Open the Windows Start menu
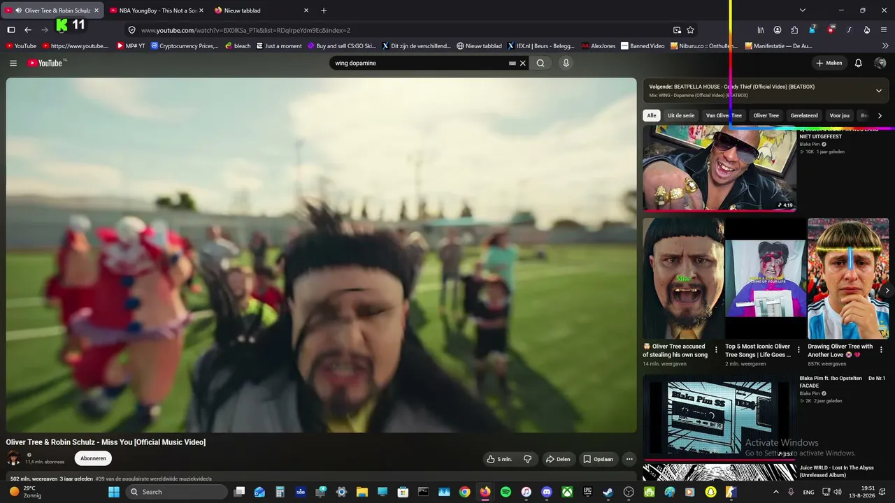Viewport: 895px width, 503px height. [114, 492]
